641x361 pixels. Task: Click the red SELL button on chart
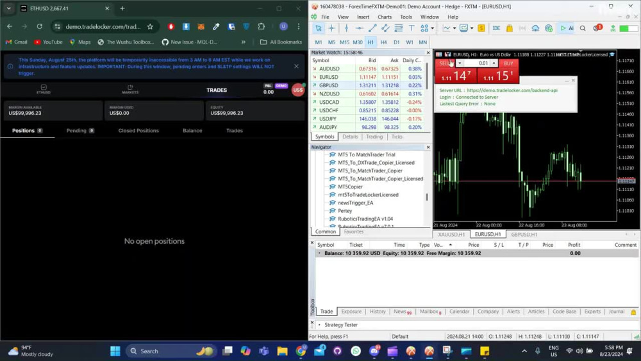[x=445, y=63]
